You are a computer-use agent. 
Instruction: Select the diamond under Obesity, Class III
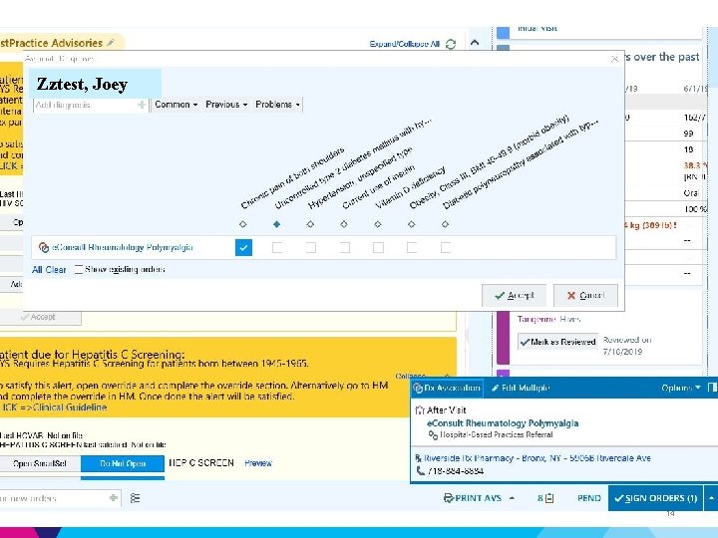point(411,224)
